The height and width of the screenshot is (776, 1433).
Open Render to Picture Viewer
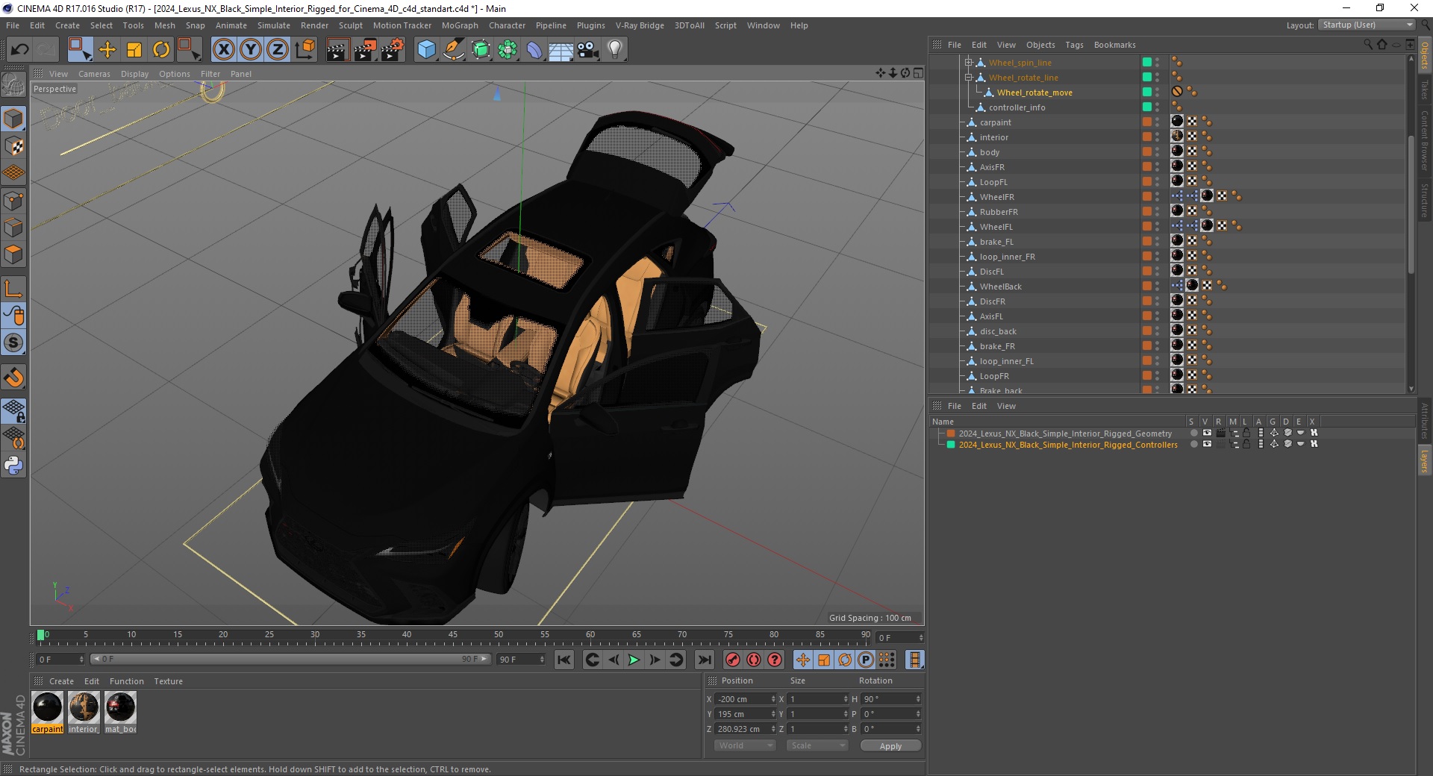pyautogui.click(x=365, y=50)
